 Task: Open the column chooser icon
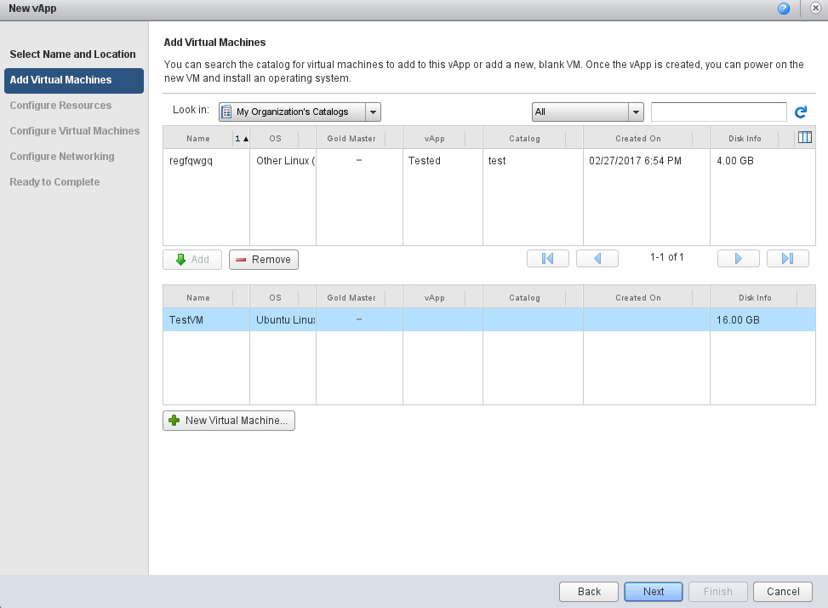(x=804, y=137)
